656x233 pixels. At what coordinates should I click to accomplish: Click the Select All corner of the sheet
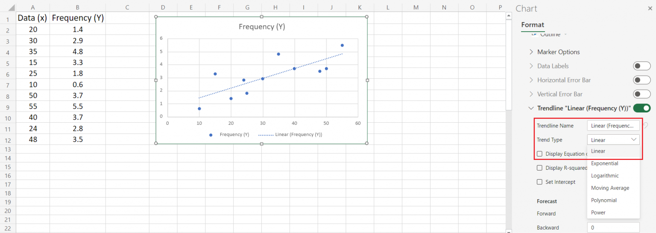pyautogui.click(x=8, y=7)
